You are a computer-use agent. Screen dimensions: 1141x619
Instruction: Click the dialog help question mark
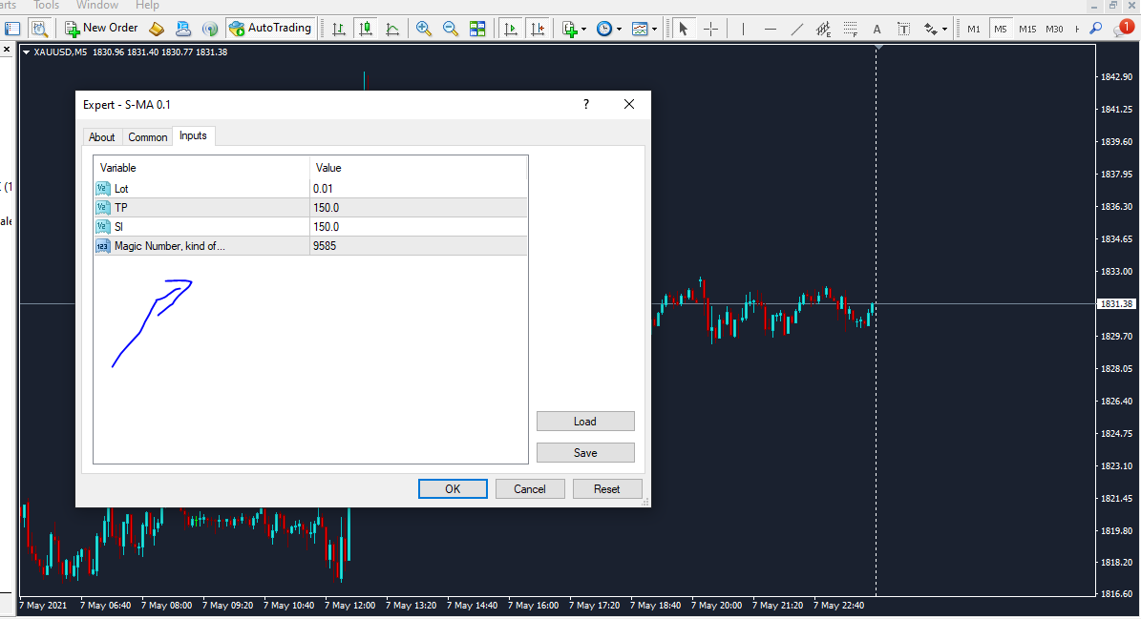pyautogui.click(x=586, y=104)
